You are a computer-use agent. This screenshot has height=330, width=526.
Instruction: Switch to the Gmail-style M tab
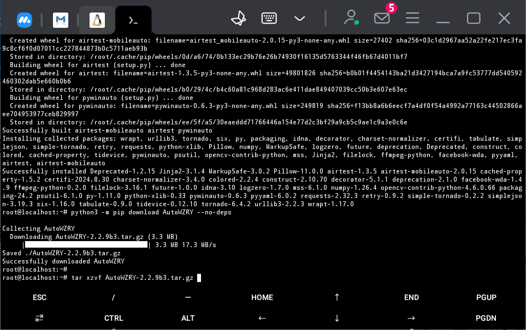[60, 20]
